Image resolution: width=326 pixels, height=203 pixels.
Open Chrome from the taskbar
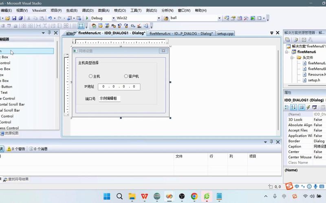coord(194,196)
